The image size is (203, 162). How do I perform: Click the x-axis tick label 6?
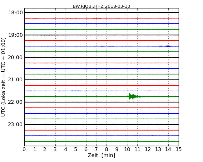(86, 150)
